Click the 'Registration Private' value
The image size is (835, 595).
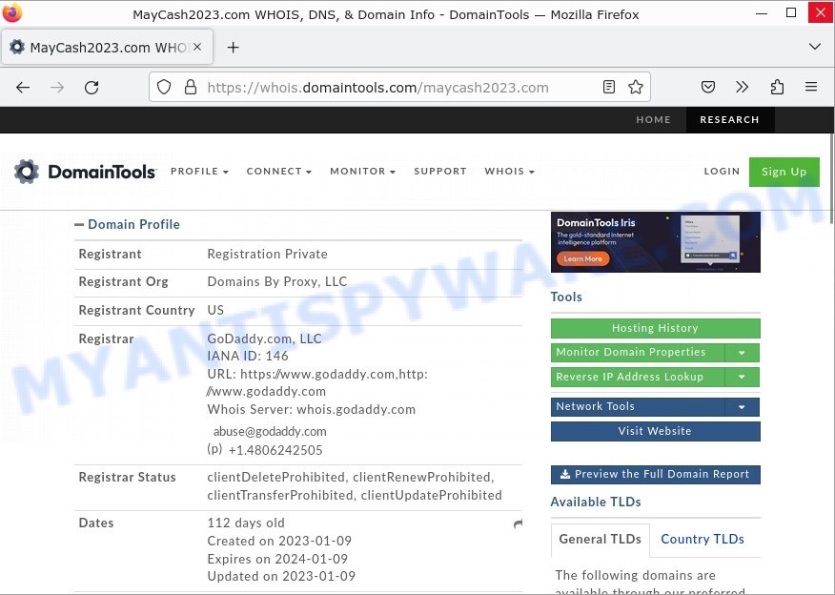pyautogui.click(x=267, y=254)
